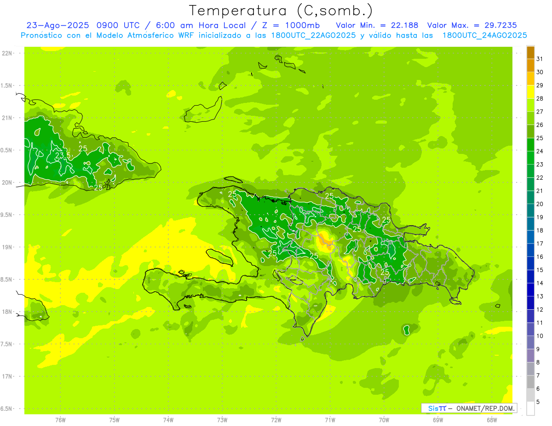Click the '23.5' contour label over Cuba
Screen dimensions: 552x426
coord(63,156)
